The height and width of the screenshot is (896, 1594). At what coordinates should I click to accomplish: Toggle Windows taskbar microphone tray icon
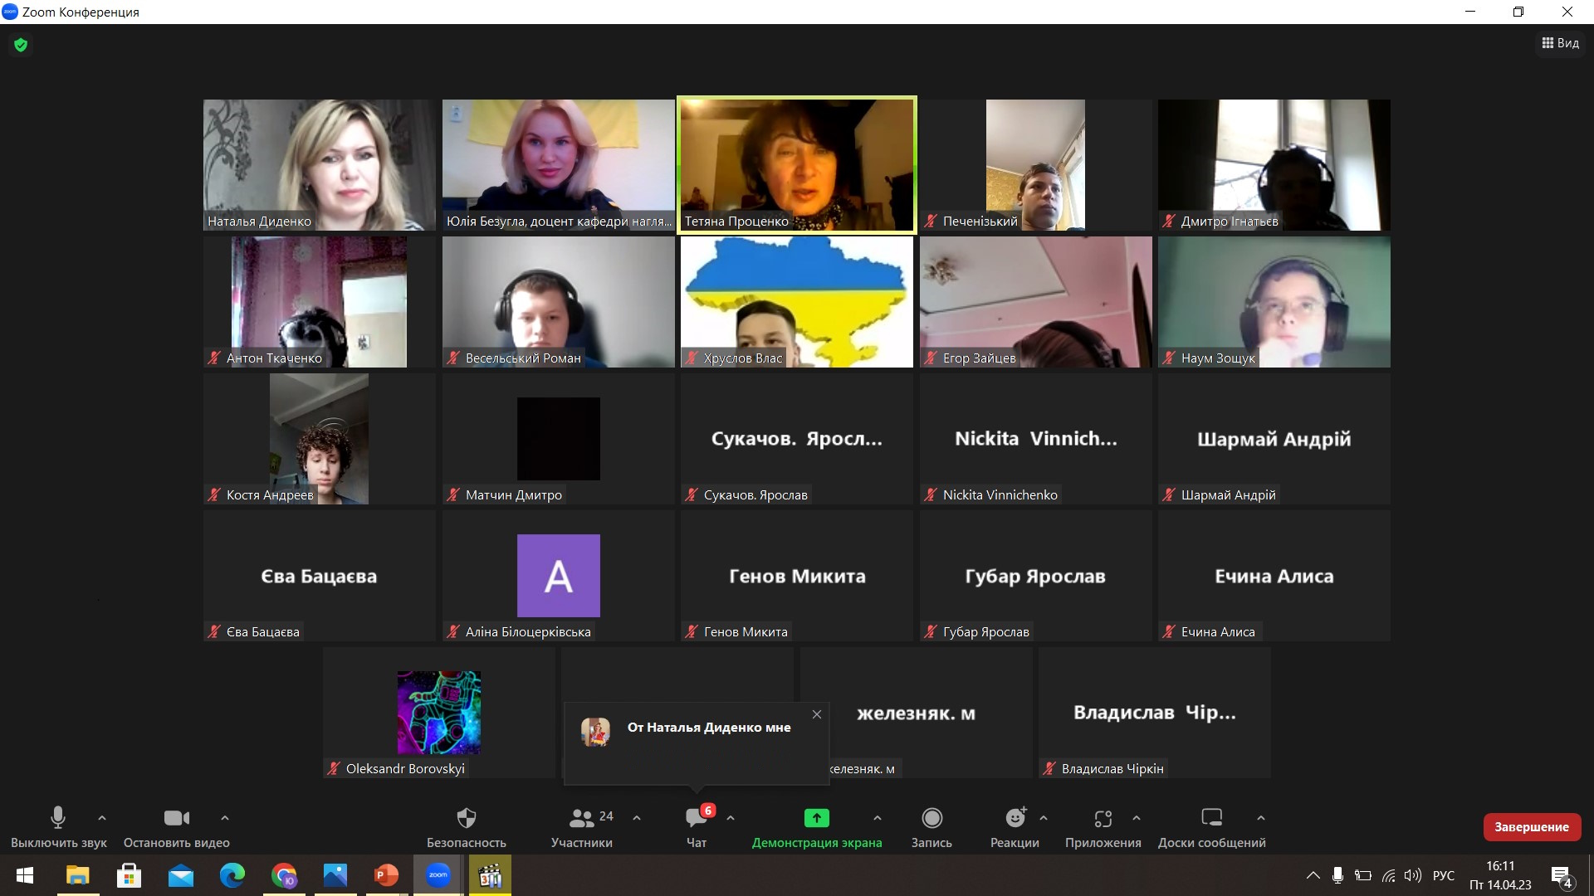(1337, 875)
